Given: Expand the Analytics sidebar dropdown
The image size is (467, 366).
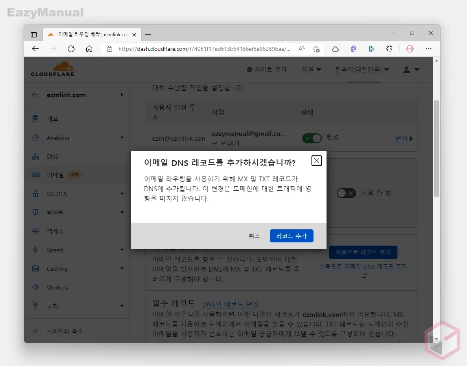Looking at the screenshot, I should (x=122, y=137).
